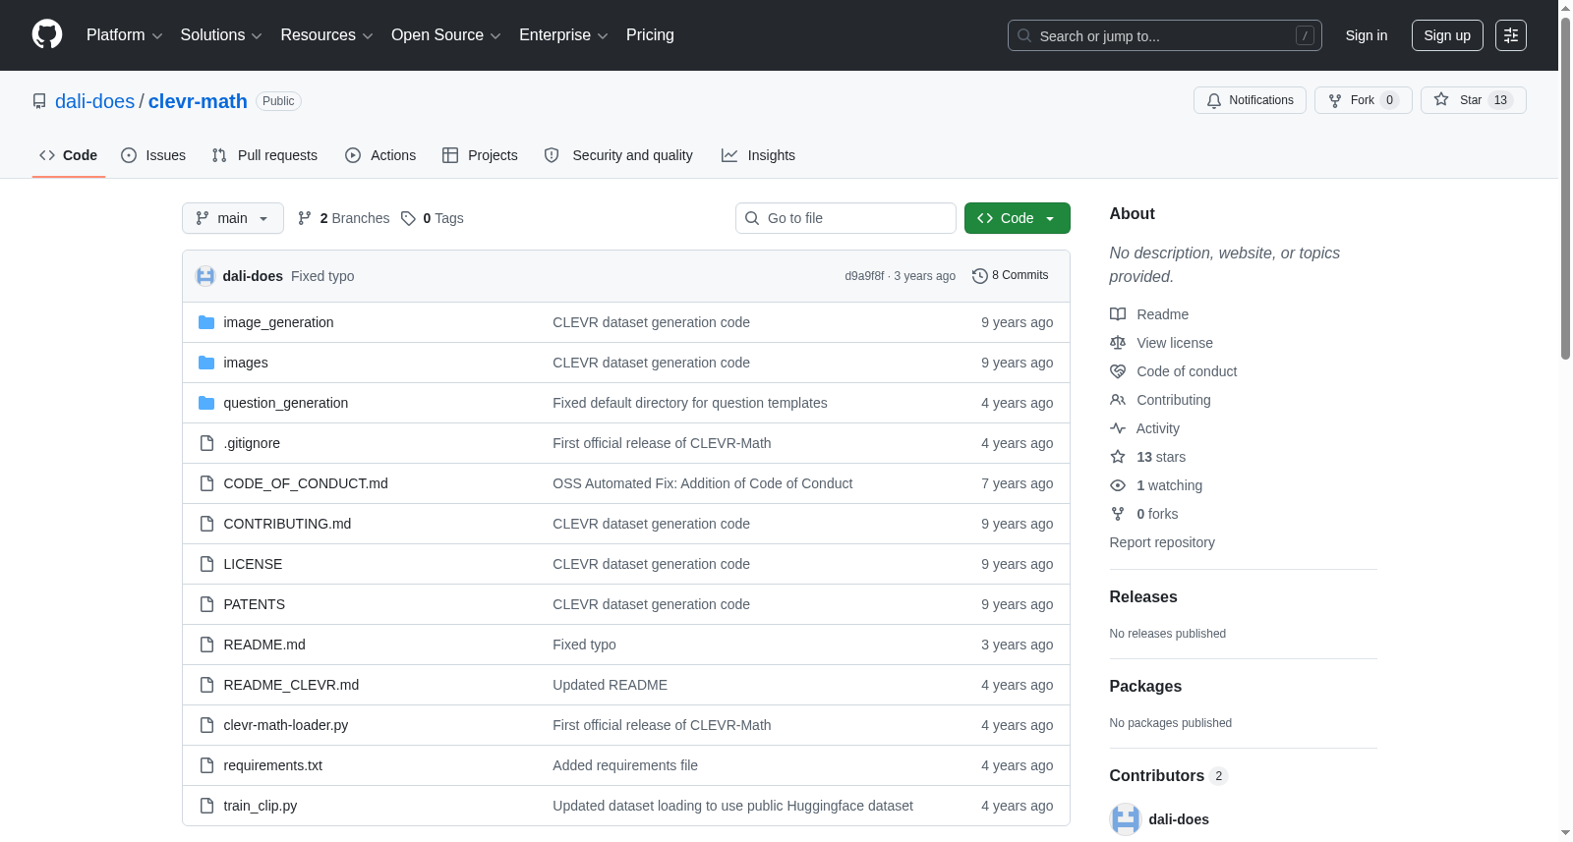Image resolution: width=1573 pixels, height=842 pixels.
Task: Click the Go to file input
Action: coord(845,218)
